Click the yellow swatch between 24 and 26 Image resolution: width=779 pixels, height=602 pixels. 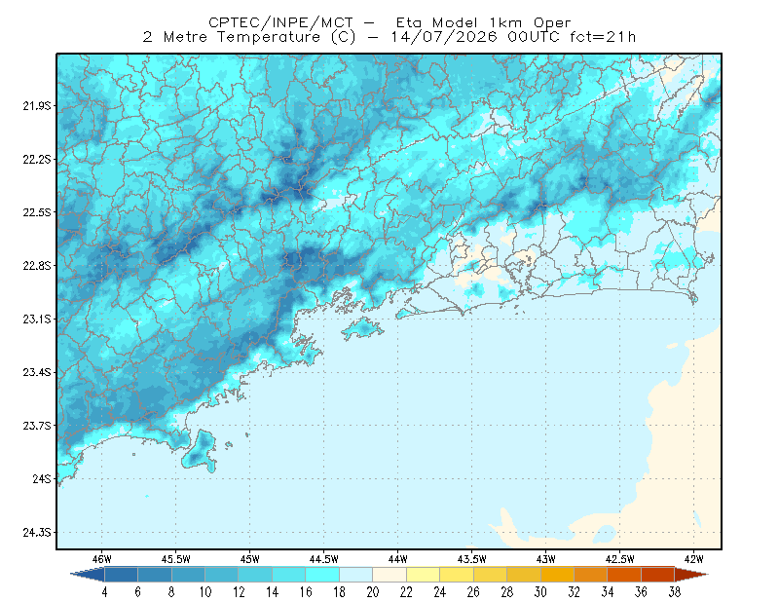[x=457, y=575]
